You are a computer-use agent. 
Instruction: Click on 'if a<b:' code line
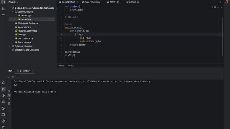tap(79, 34)
